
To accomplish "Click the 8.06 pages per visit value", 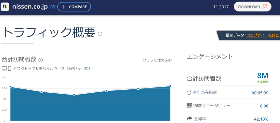I will pyautogui.click(x=264, y=106).
